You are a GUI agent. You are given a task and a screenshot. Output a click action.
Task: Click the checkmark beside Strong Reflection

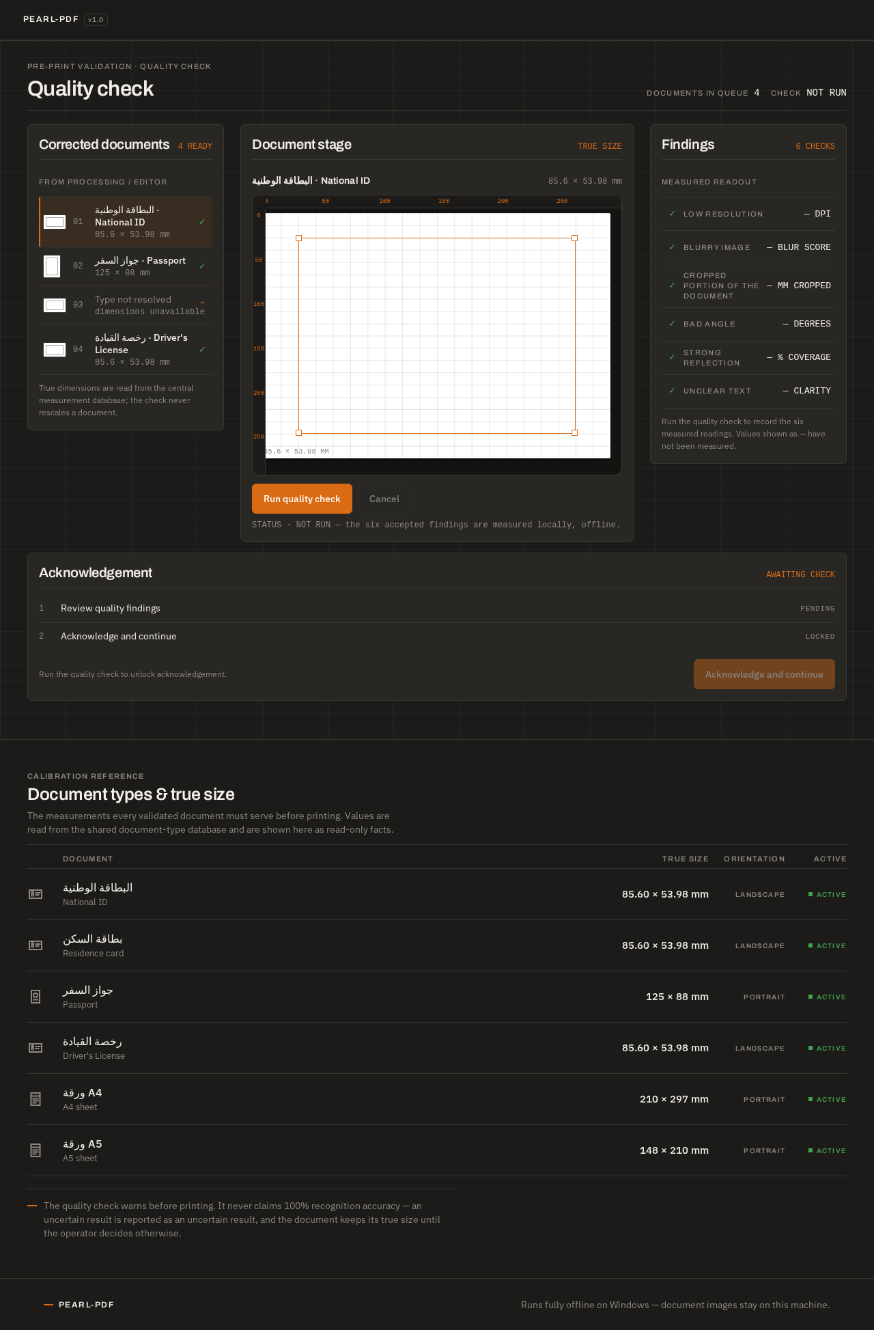tap(672, 357)
